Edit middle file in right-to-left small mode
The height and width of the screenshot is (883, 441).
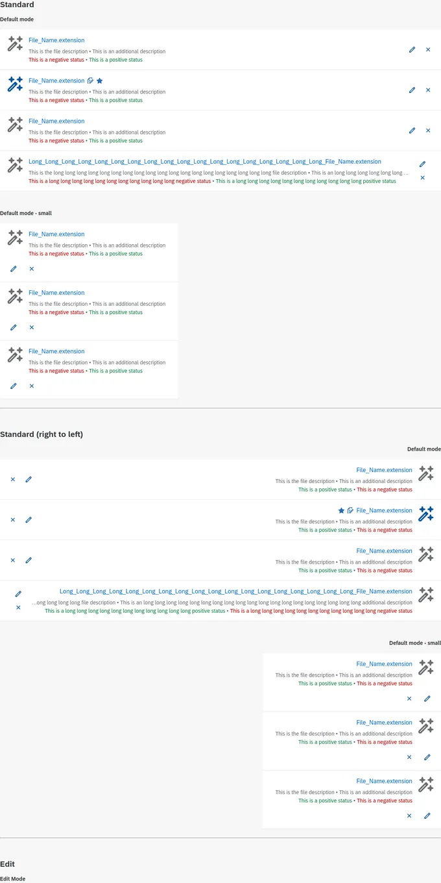click(427, 758)
